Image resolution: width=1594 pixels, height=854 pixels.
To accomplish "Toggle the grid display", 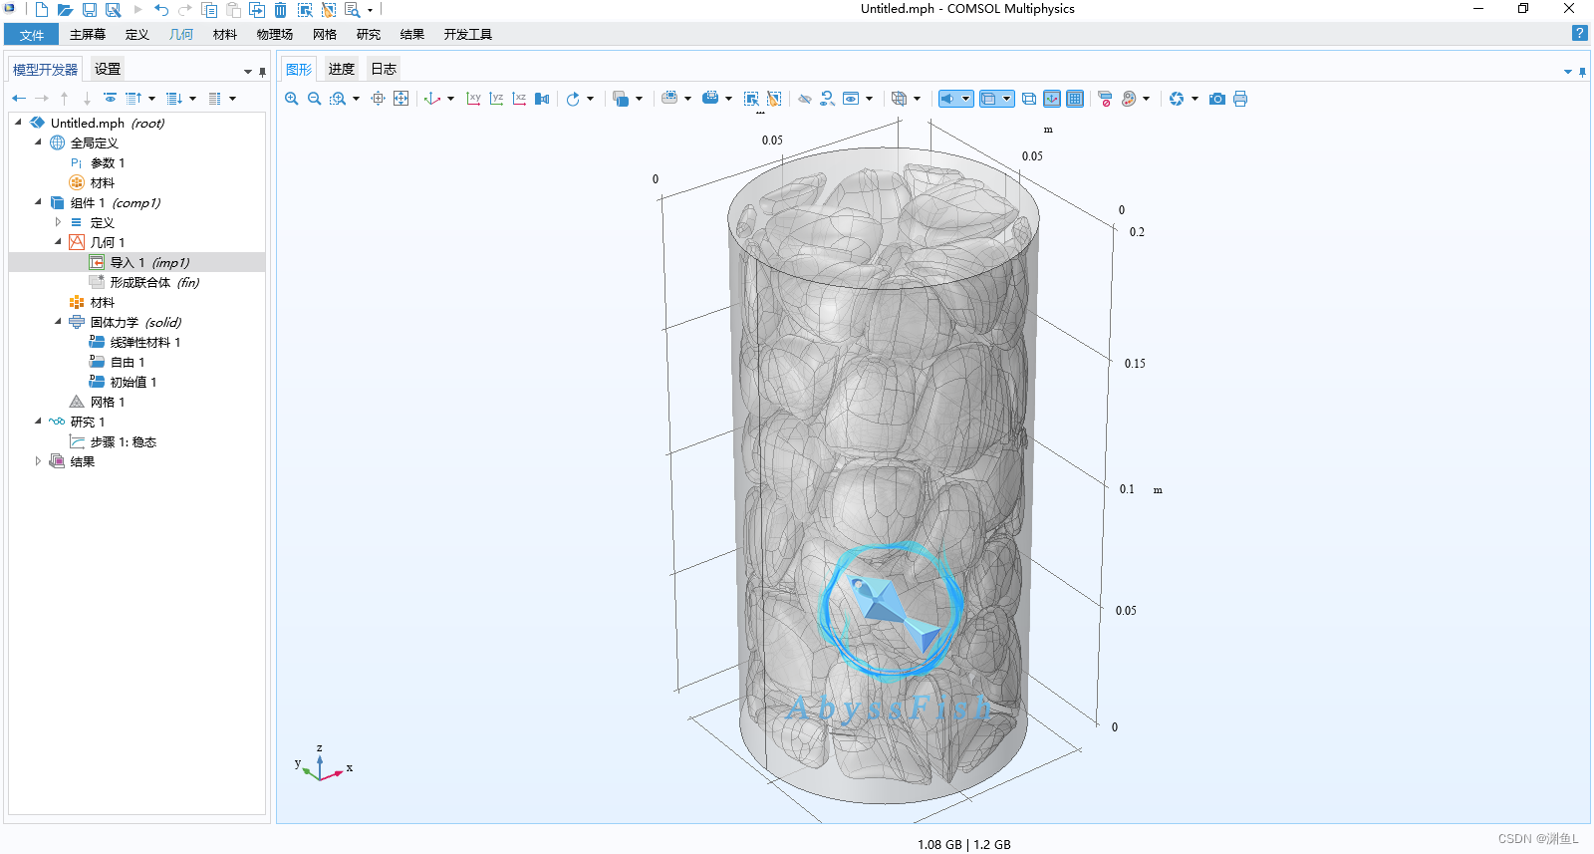I will click(x=1075, y=99).
